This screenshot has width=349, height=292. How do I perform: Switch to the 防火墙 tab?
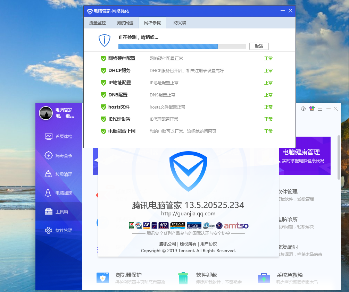180,23
